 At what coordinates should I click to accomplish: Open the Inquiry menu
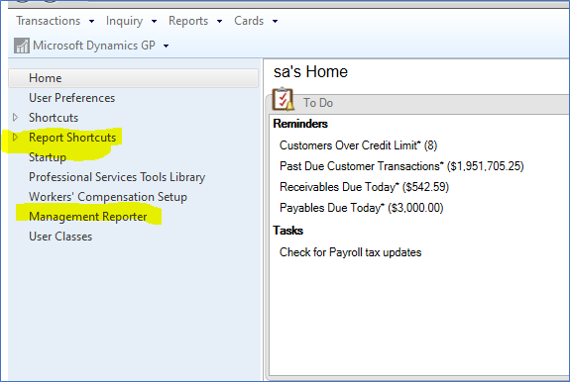[x=124, y=21]
